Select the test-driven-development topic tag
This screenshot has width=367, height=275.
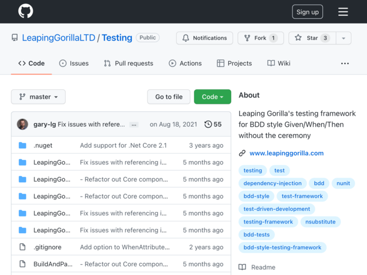pyautogui.click(x=276, y=209)
